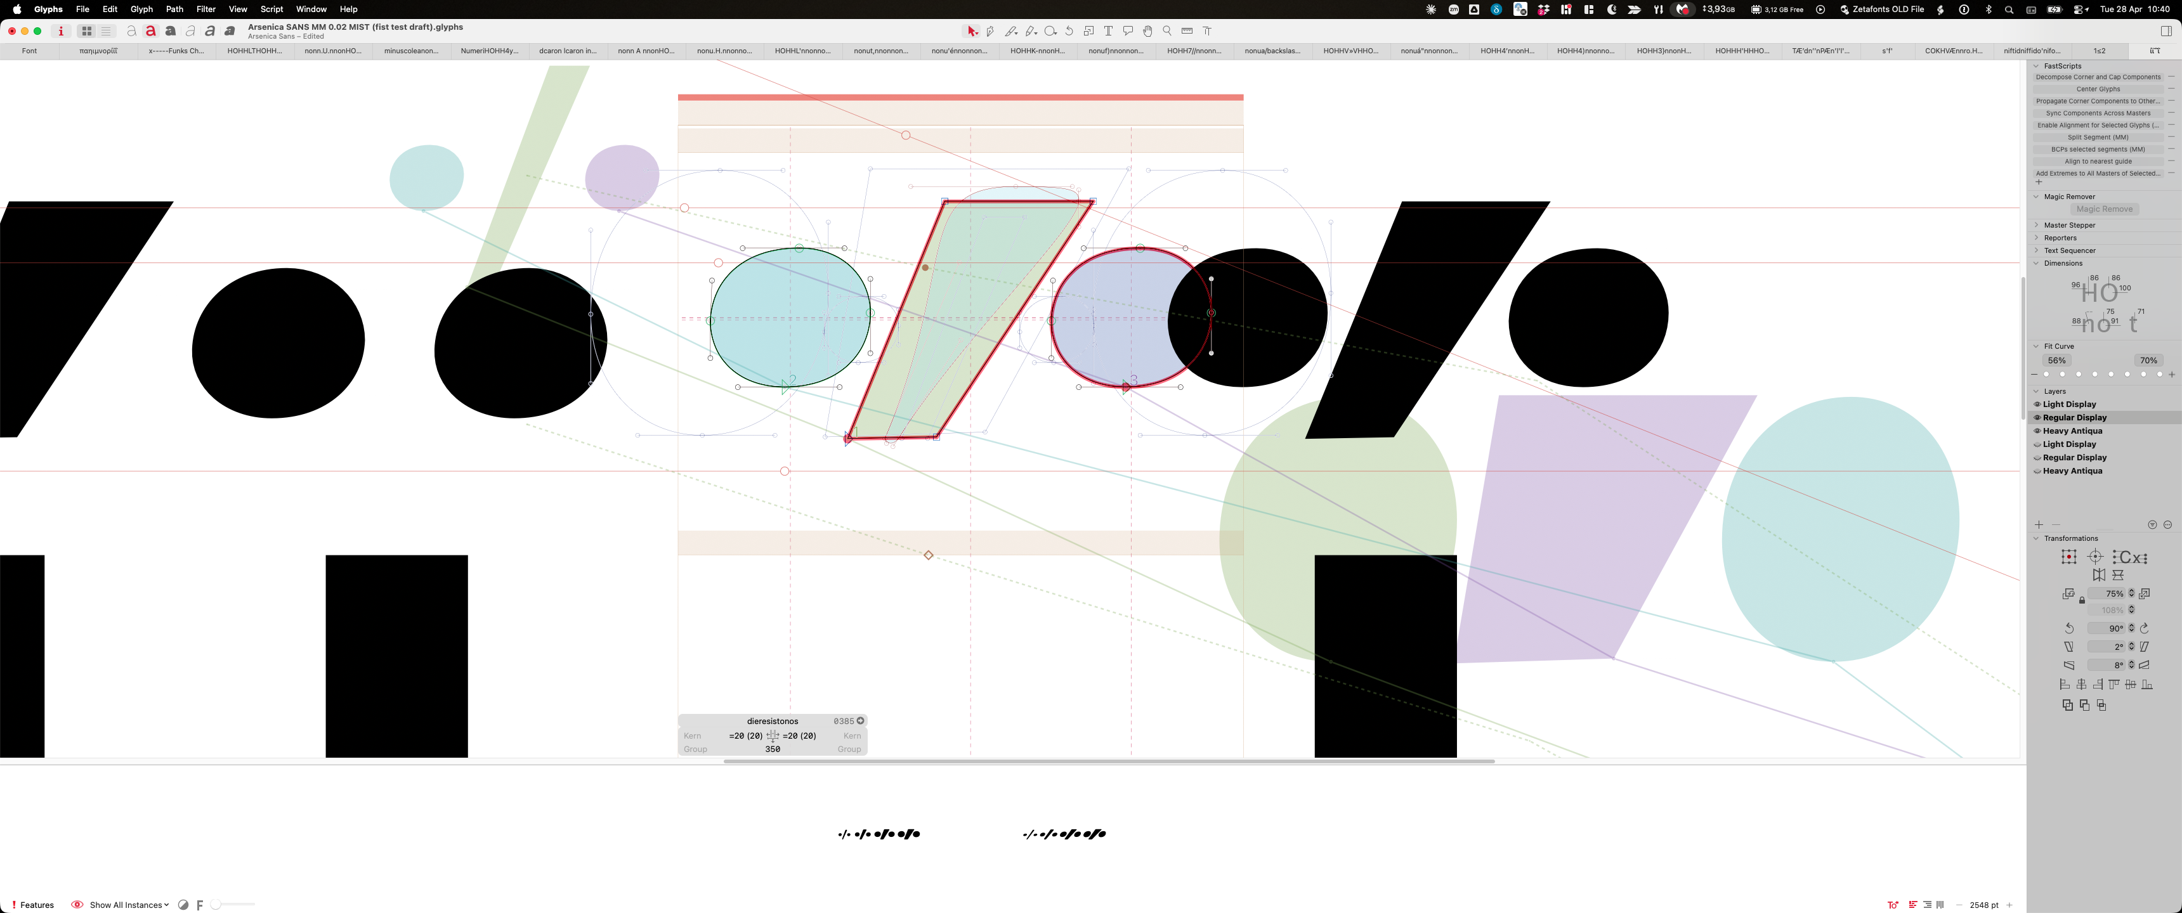This screenshot has width=2182, height=913.
Task: Flip selection vertically in Transformations
Action: click(2118, 575)
